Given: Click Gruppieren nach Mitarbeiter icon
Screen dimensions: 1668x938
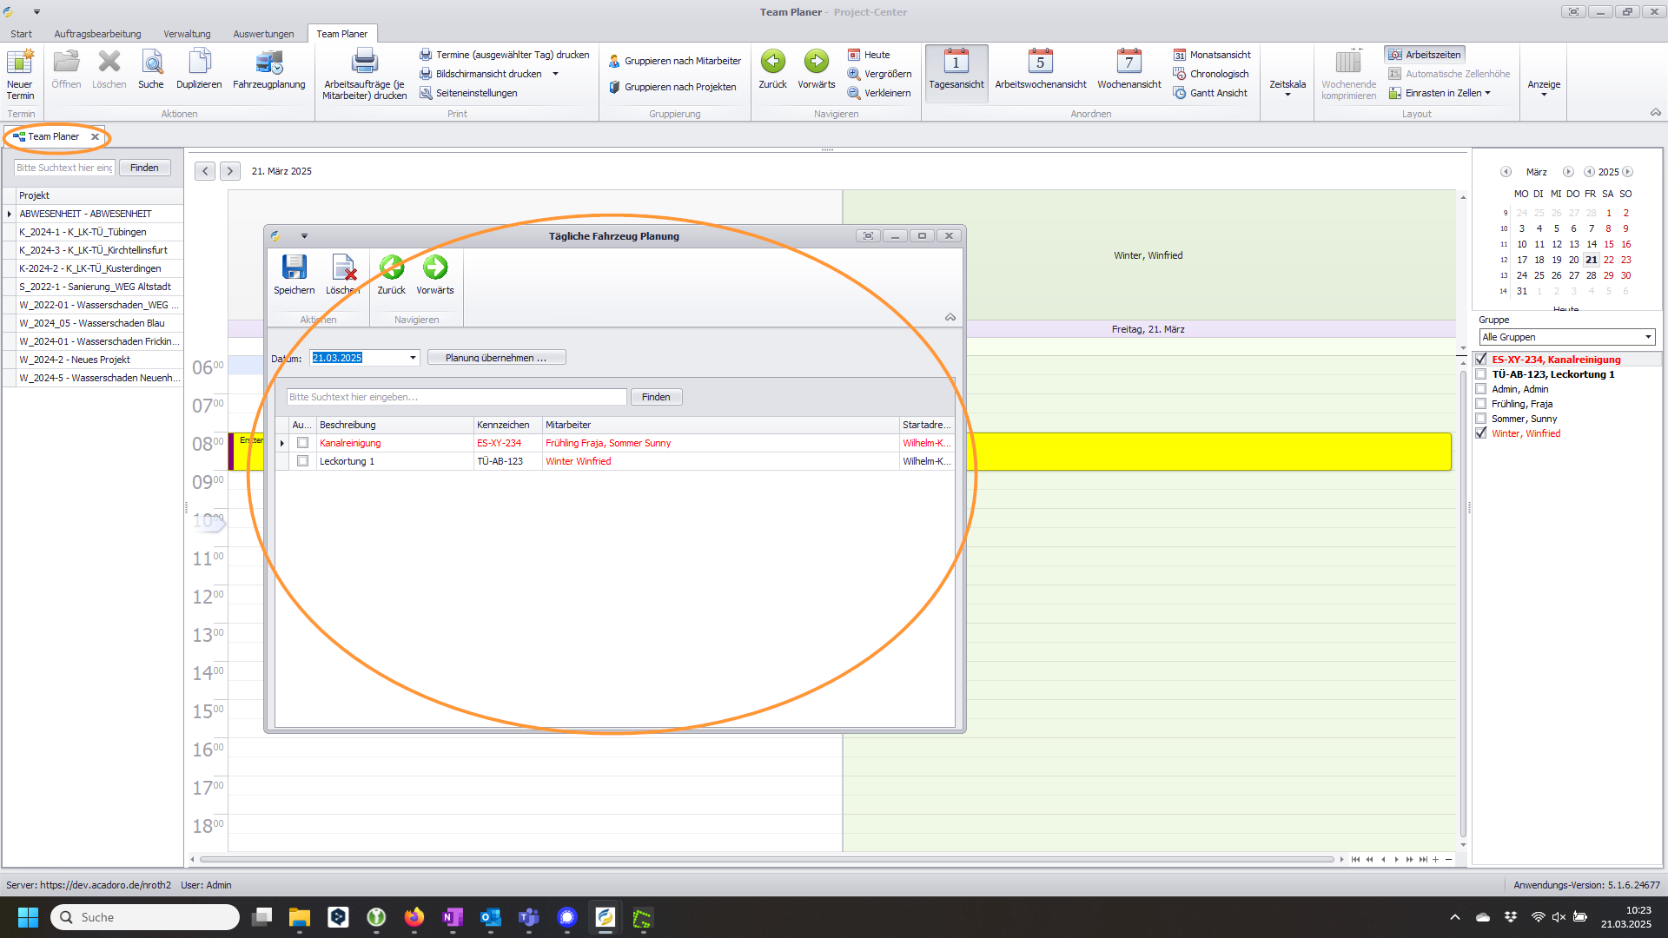Looking at the screenshot, I should click(x=614, y=61).
